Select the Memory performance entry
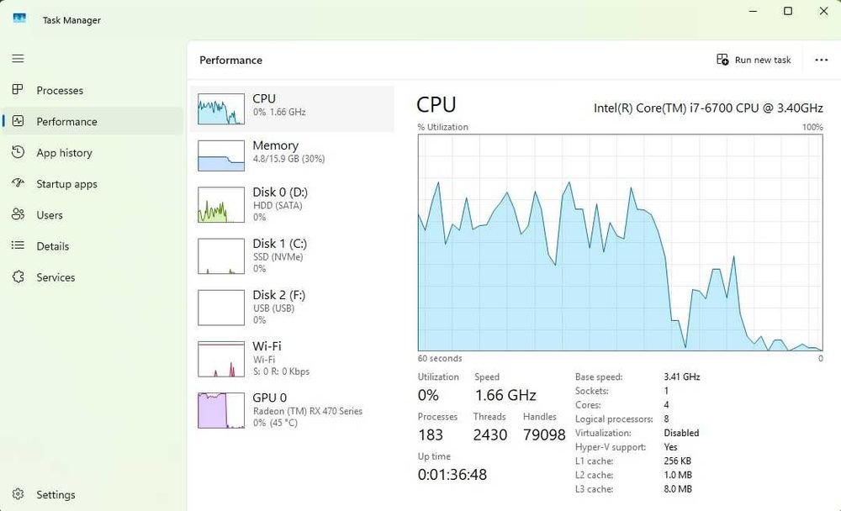Image resolution: width=841 pixels, height=511 pixels. [x=292, y=155]
